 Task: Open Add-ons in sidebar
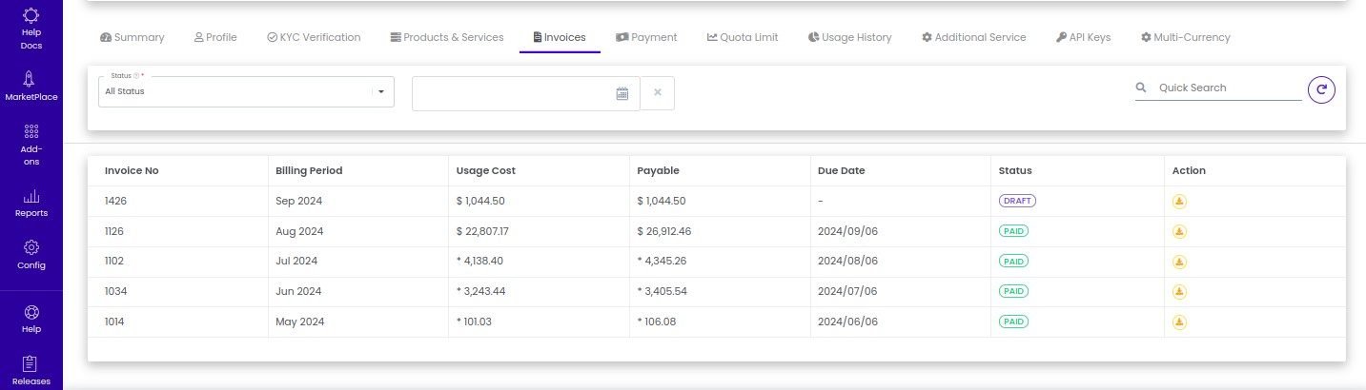point(31,145)
